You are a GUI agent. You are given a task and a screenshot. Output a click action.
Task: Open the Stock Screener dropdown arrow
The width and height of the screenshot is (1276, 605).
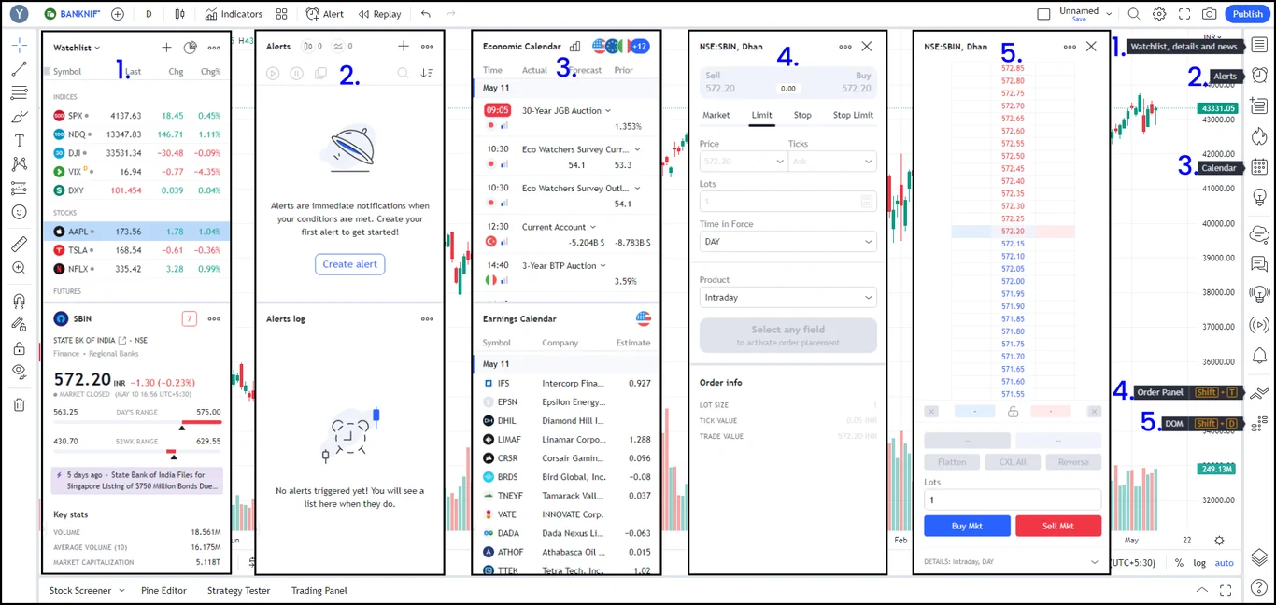pos(121,591)
